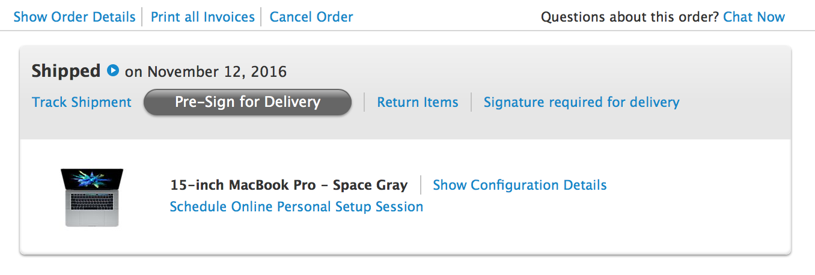
Task: Click the Questions about this order text
Action: (630, 17)
